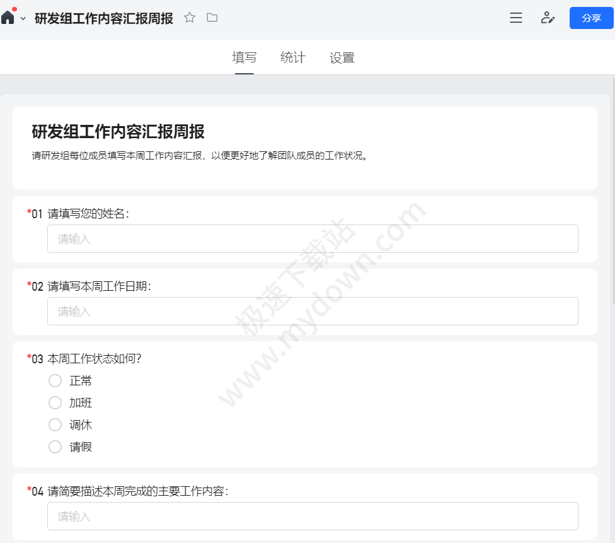Image resolution: width=615 pixels, height=543 pixels.
Task: Choose the 请假 radio option
Action: click(55, 447)
